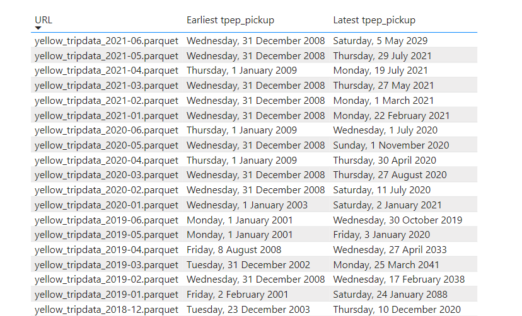522x316 pixels.
Task: Sort by the URL column header
Action: point(43,20)
